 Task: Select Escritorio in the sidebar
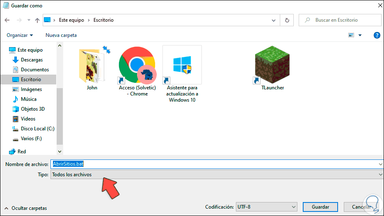(28, 80)
